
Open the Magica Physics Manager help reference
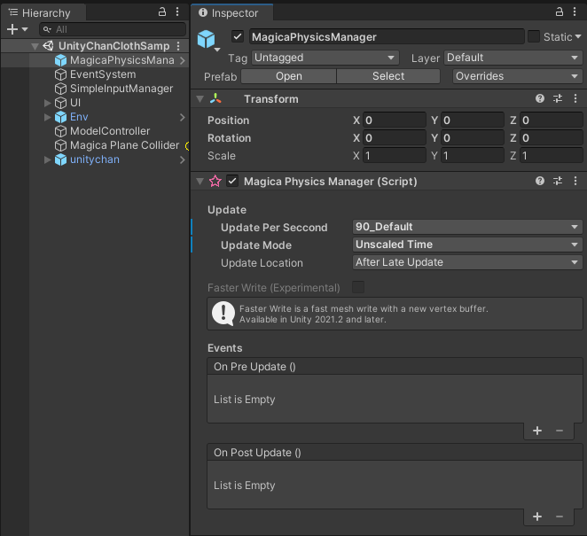(x=540, y=181)
